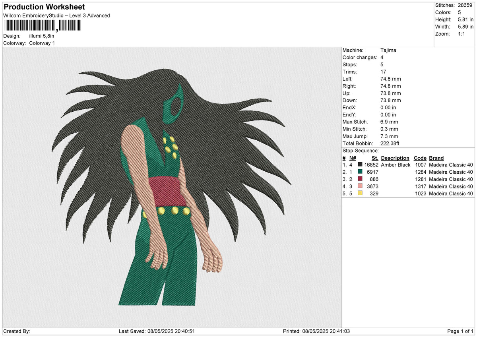
Task: Click the stitch count 3673
Action: click(x=372, y=186)
